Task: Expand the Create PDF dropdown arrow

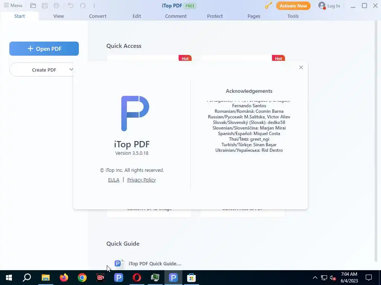Action: tap(71, 69)
